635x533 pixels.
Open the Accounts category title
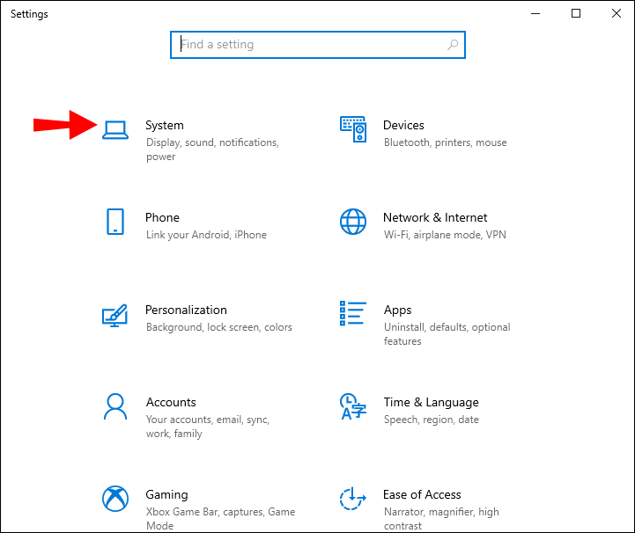click(171, 403)
